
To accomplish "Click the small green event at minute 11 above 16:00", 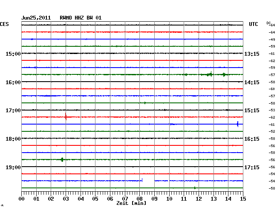I will pos(186,74).
